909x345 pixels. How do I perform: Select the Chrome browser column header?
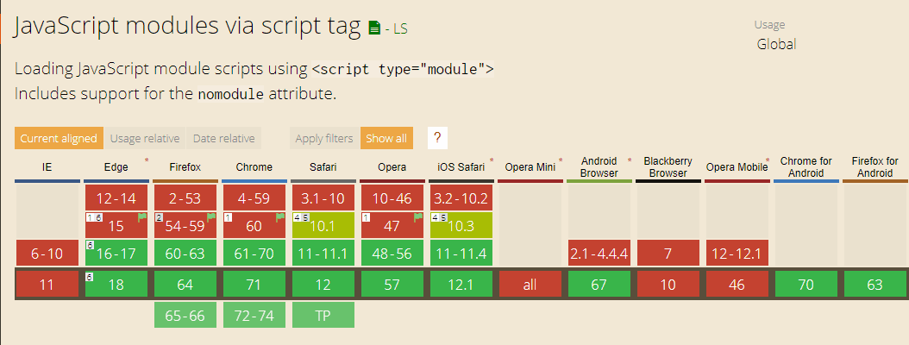(254, 166)
